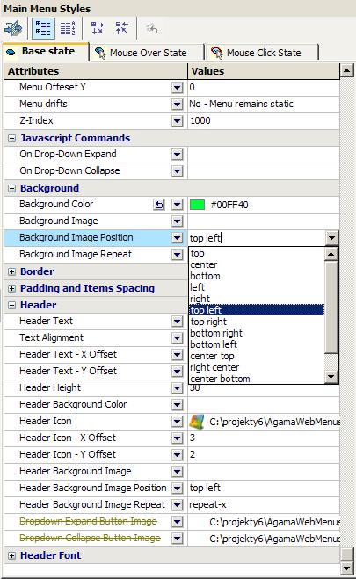This screenshot has height=579, width=356.
Task: Click the alphabetical sort toolbar icon
Action: point(68,28)
